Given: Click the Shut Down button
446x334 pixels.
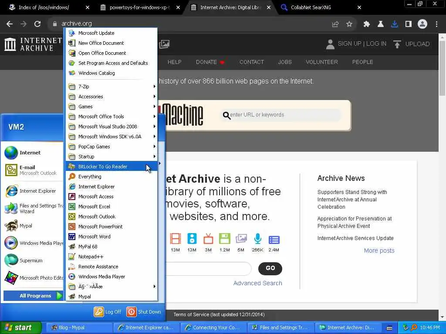Looking at the screenshot, I should (144, 312).
